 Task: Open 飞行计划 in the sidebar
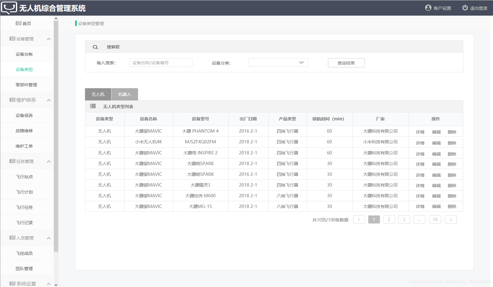tap(24, 192)
